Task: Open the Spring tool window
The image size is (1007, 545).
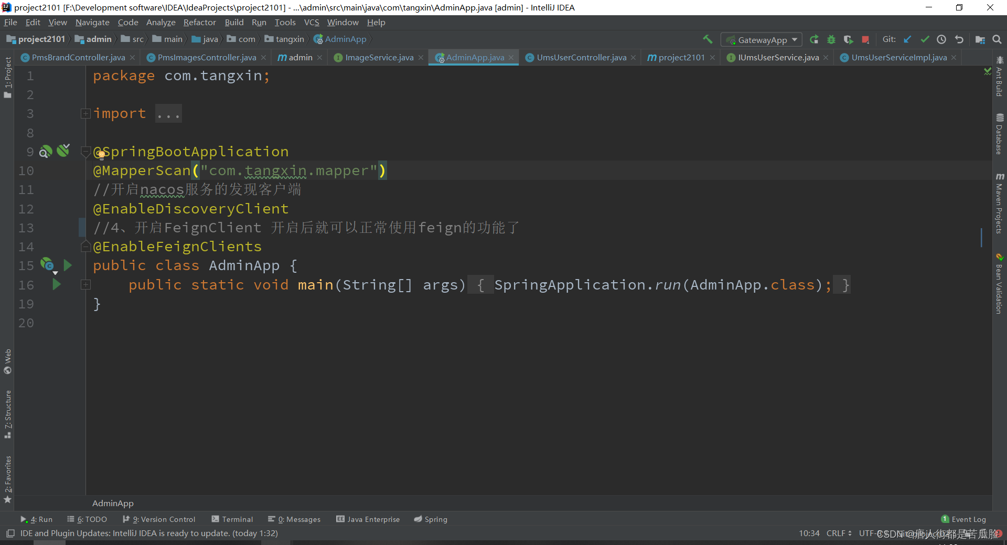Action: 431,519
